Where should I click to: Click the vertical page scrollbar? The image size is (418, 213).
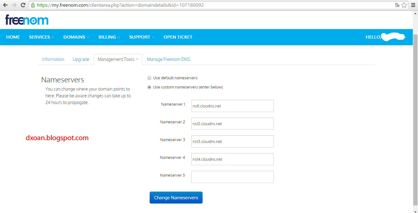coord(415,119)
